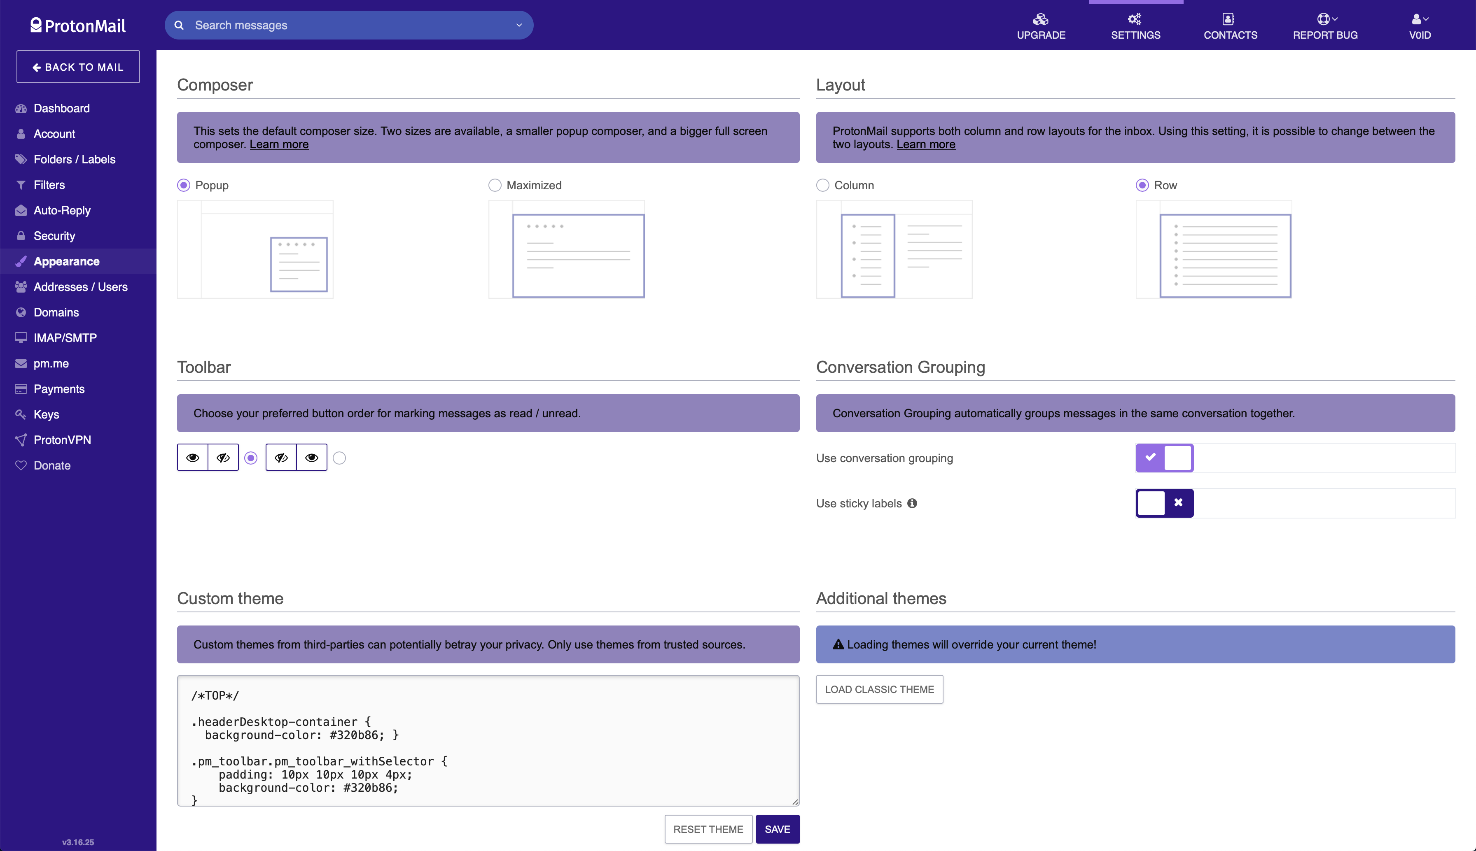This screenshot has height=851, width=1476.
Task: Expand advanced search dropdown arrow
Action: tap(518, 25)
